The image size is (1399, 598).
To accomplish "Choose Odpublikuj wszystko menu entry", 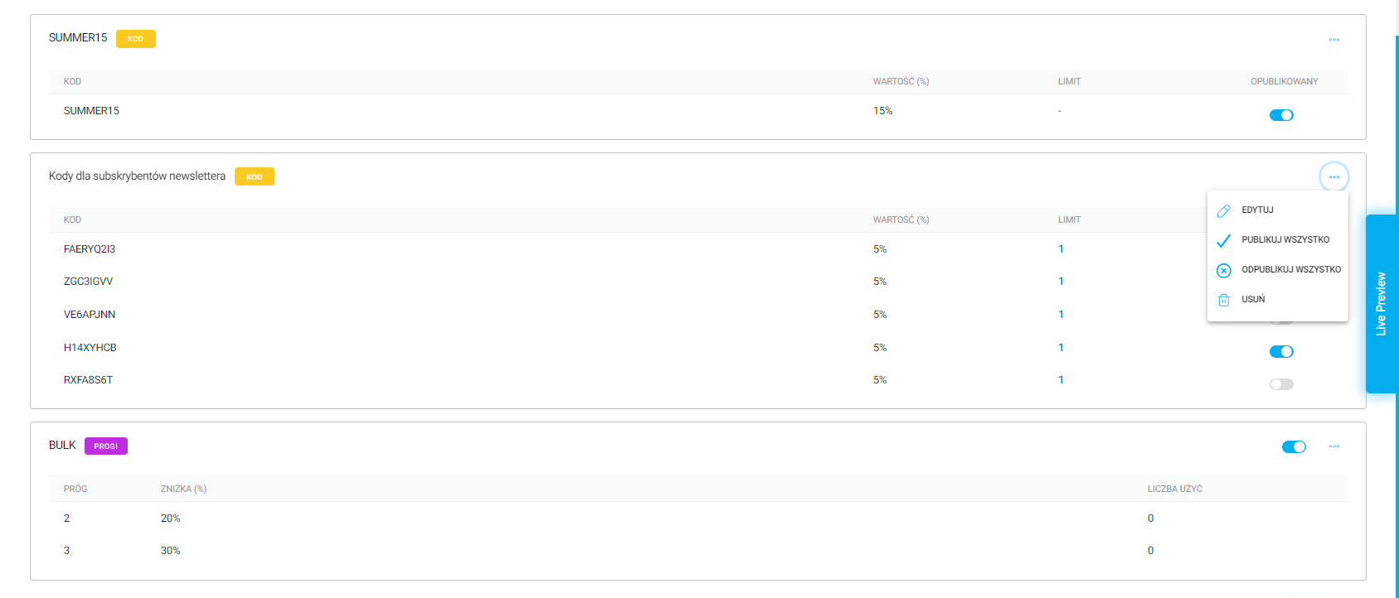I will [1290, 270].
